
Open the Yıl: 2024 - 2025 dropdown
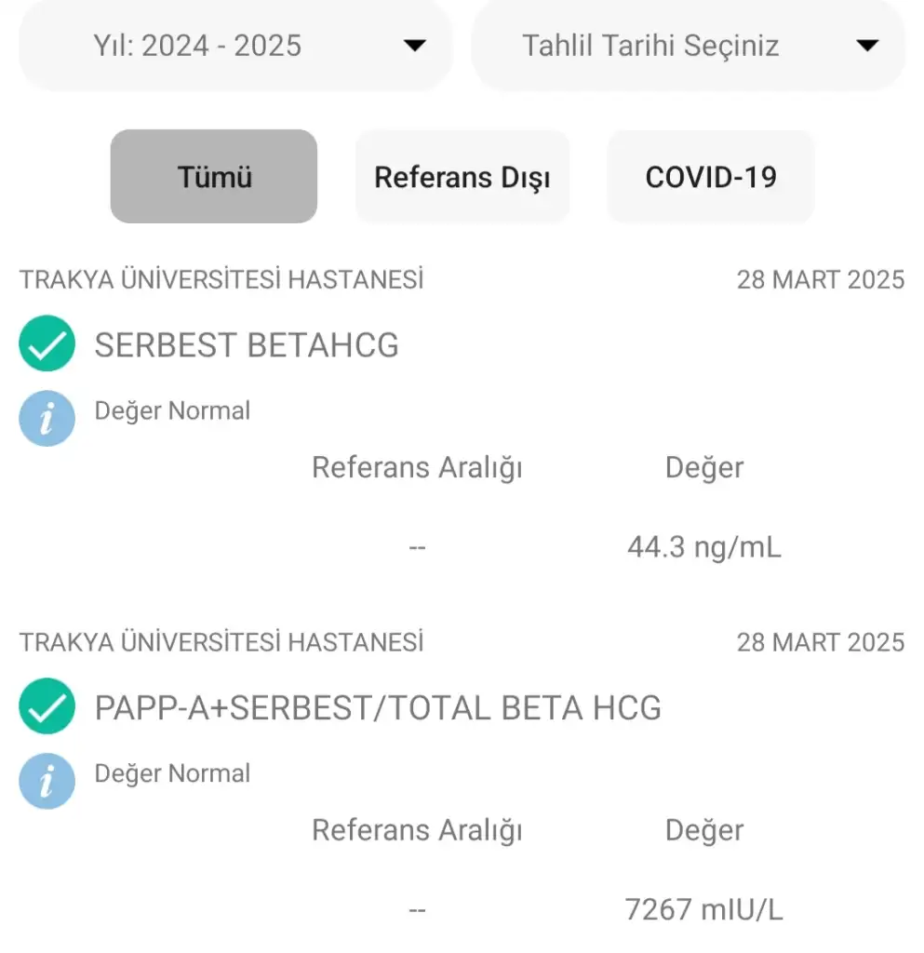pyautogui.click(x=197, y=46)
